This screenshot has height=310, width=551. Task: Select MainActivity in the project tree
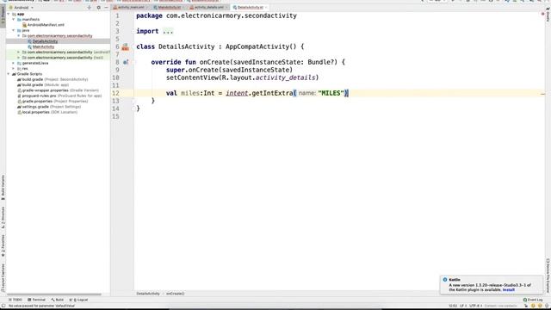43,46
